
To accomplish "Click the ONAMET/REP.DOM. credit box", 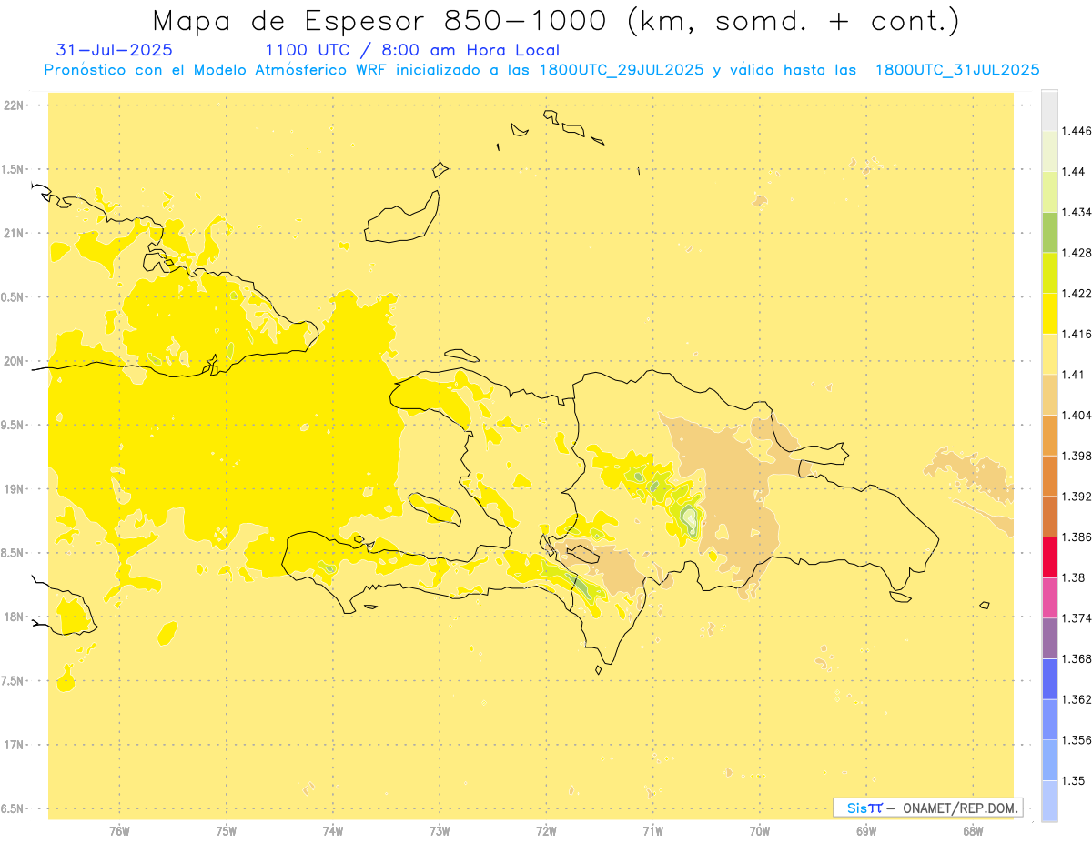I will click(928, 808).
